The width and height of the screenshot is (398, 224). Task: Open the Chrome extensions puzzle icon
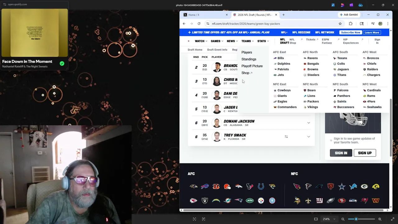tap(350, 24)
